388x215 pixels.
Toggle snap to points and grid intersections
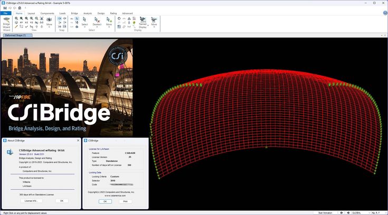[x=59, y=18]
